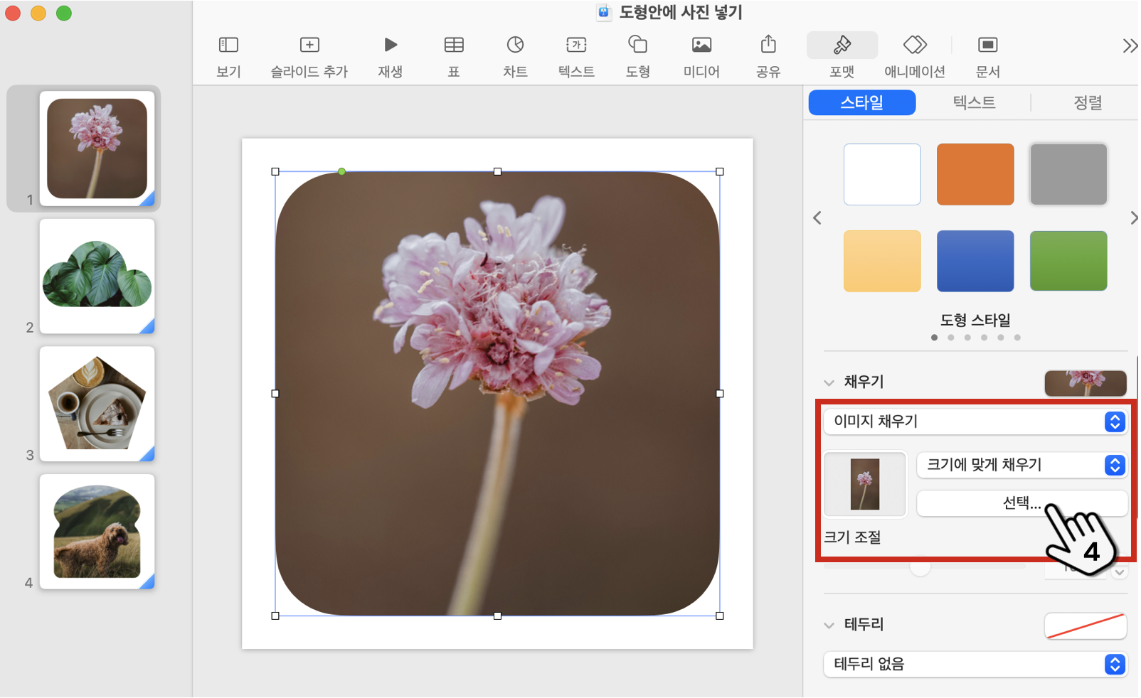Image resolution: width=1141 pixels, height=698 pixels.
Task: Open the 이미지 채우기 fill type dropdown
Action: pos(975,422)
